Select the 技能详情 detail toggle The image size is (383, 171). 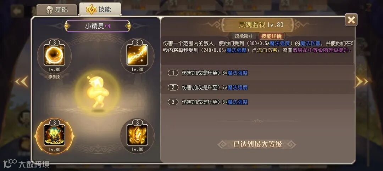271,36
